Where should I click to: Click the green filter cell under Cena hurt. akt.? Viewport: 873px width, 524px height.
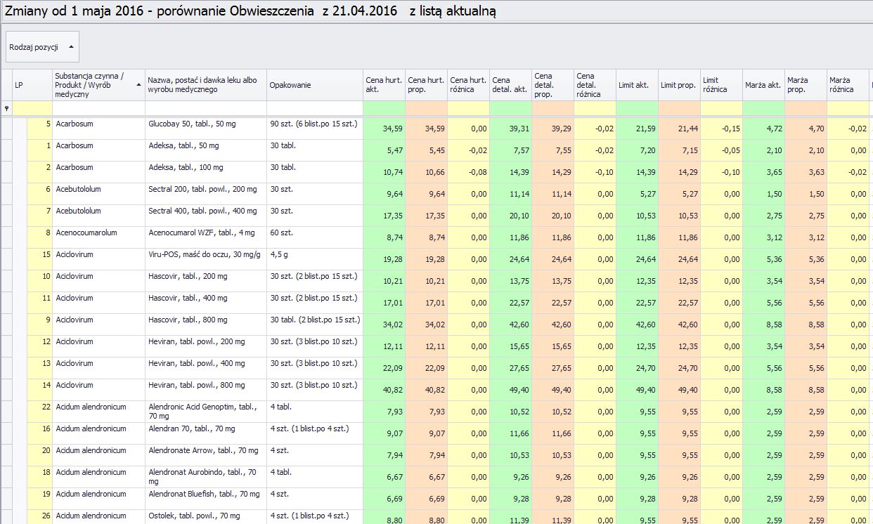click(384, 109)
